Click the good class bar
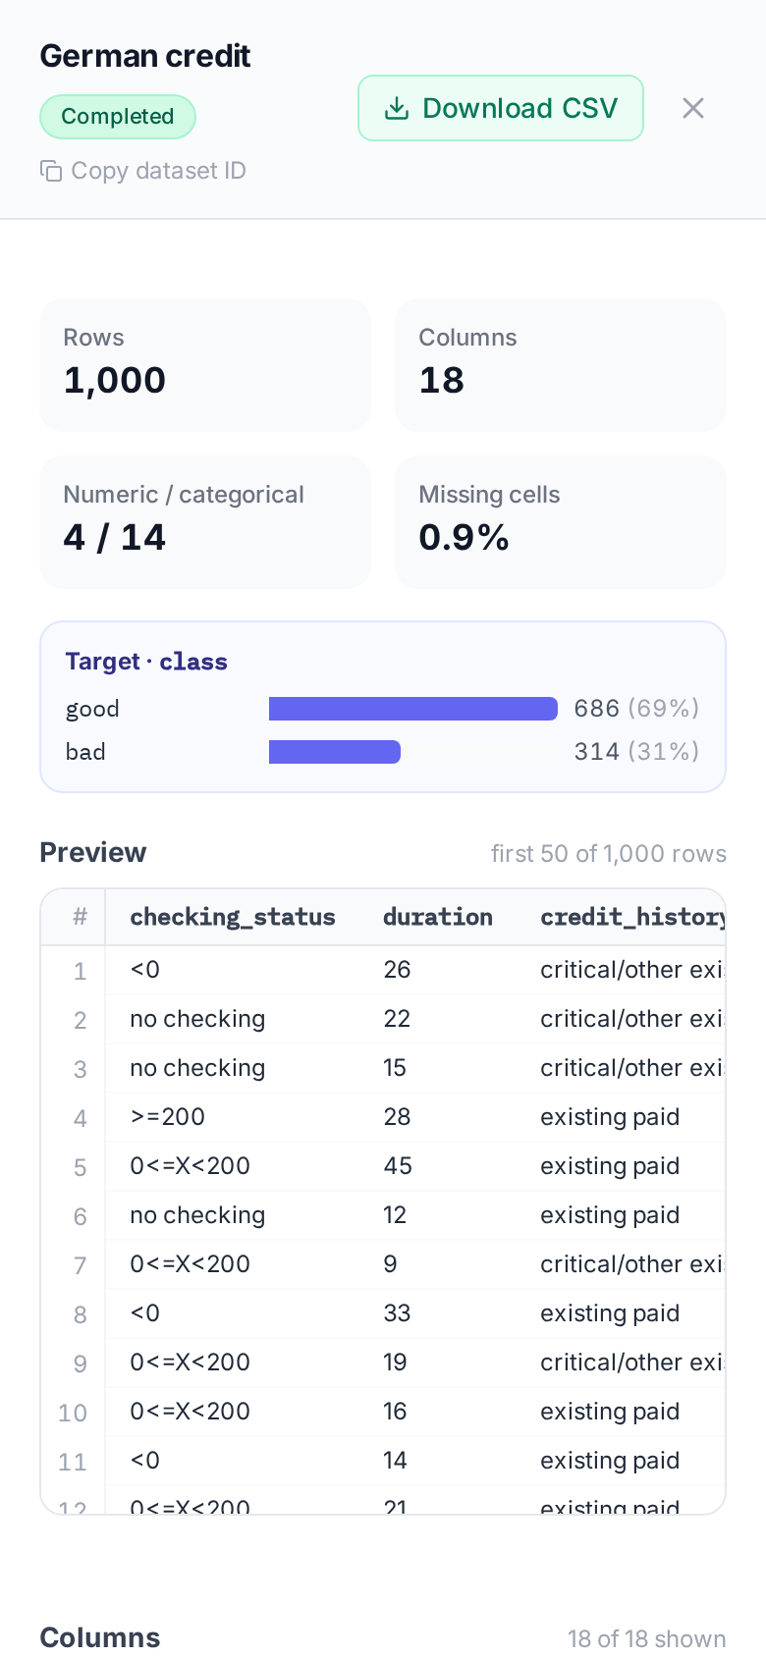766x1657 pixels. pyautogui.click(x=413, y=709)
